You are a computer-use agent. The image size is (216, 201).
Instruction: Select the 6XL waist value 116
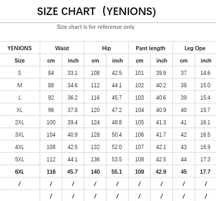coord(51,172)
